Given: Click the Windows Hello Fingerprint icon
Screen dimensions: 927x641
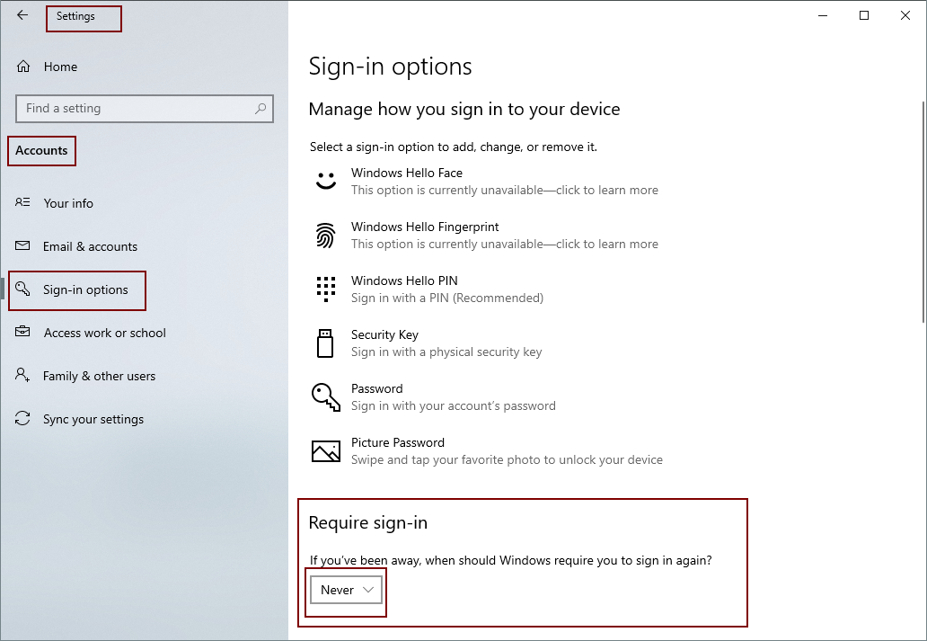Looking at the screenshot, I should pos(326,235).
